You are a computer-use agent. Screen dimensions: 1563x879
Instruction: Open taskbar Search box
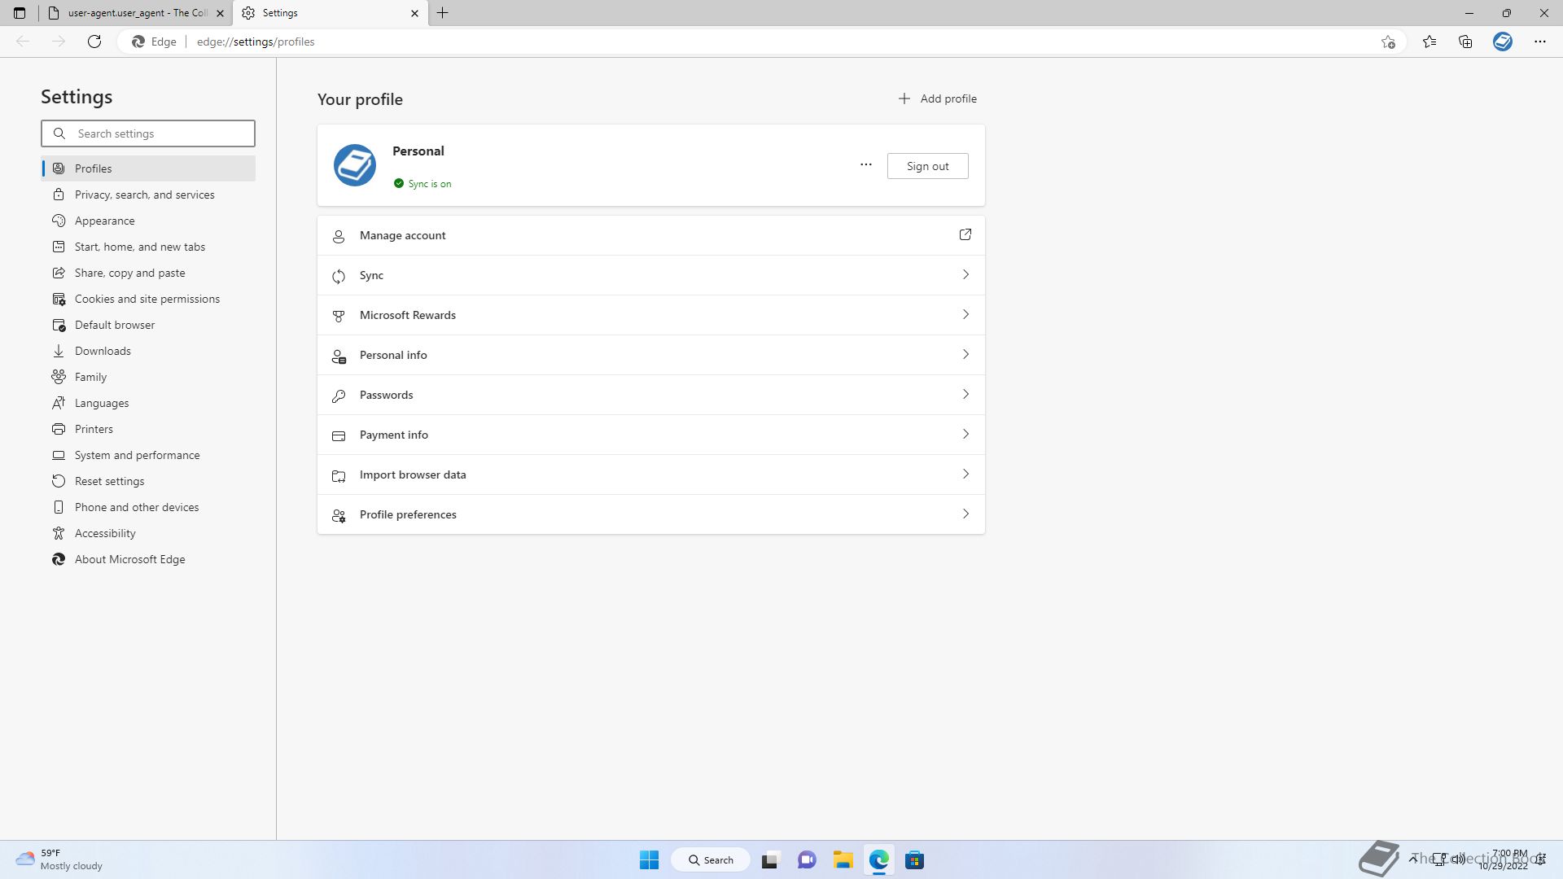click(x=711, y=860)
